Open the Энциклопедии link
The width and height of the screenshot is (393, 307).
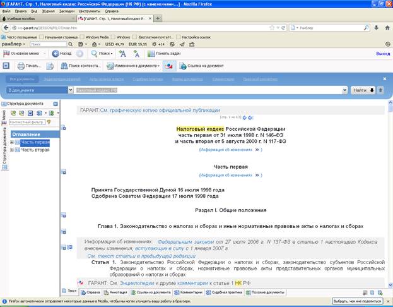tap(137, 283)
